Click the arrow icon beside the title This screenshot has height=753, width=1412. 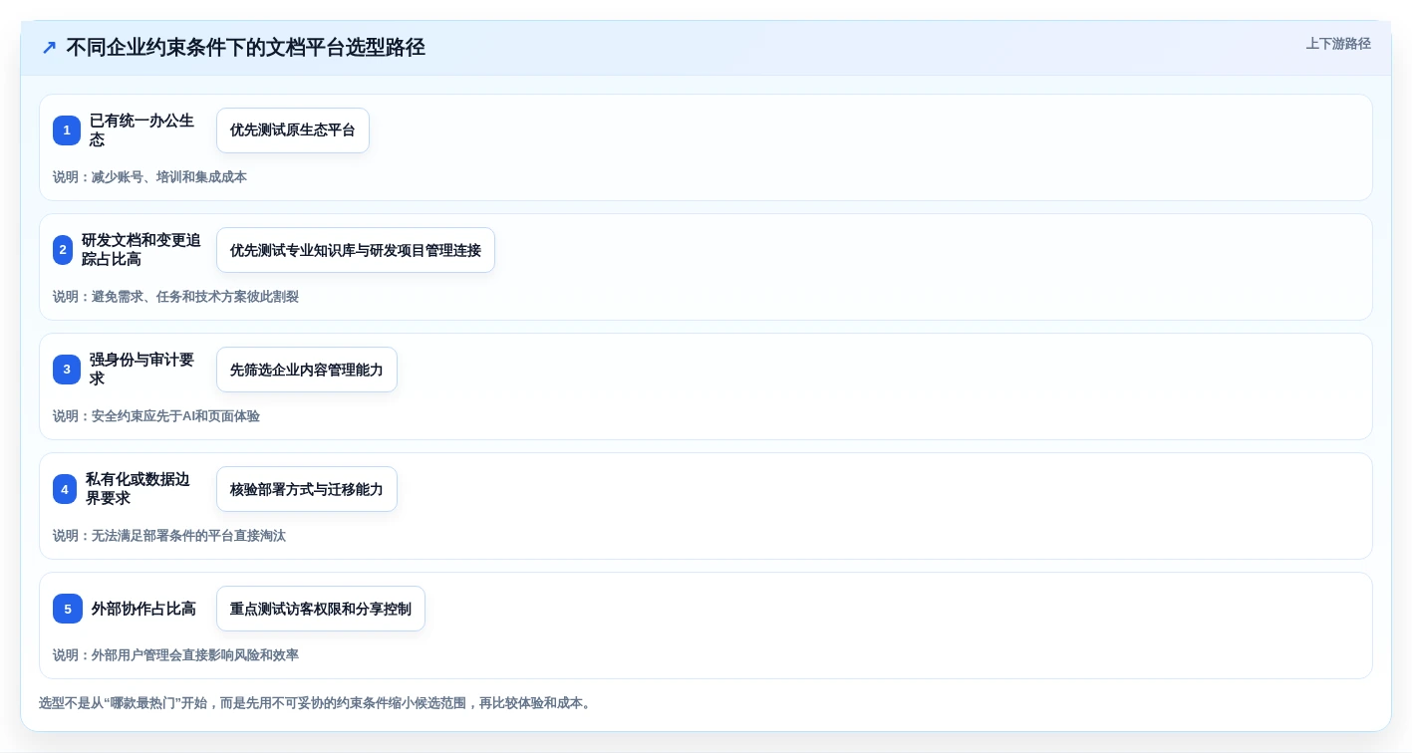[49, 48]
